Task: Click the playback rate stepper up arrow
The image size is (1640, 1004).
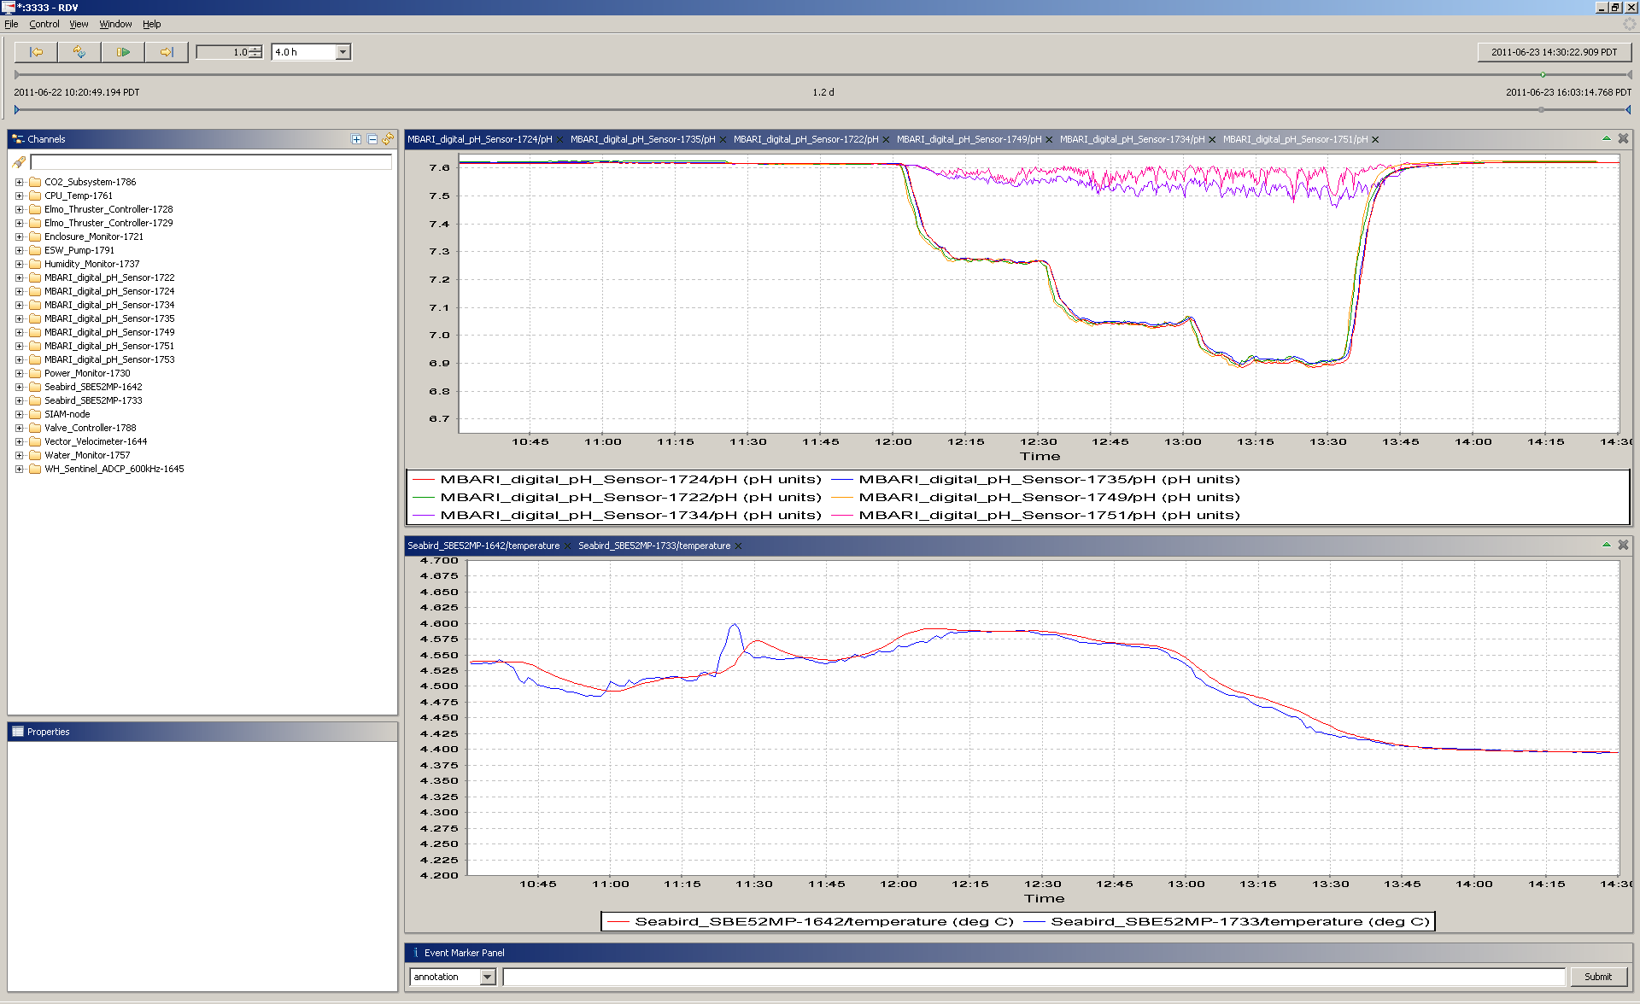Action: (x=255, y=49)
